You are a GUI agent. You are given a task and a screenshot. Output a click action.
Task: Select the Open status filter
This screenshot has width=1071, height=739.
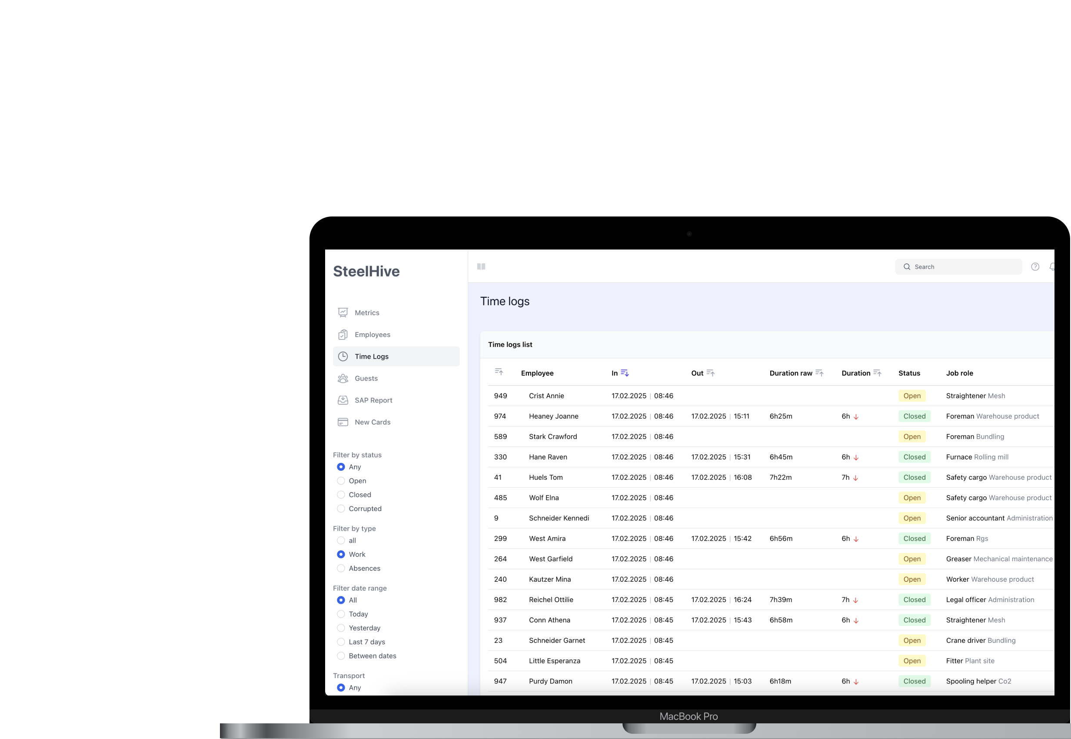point(341,481)
